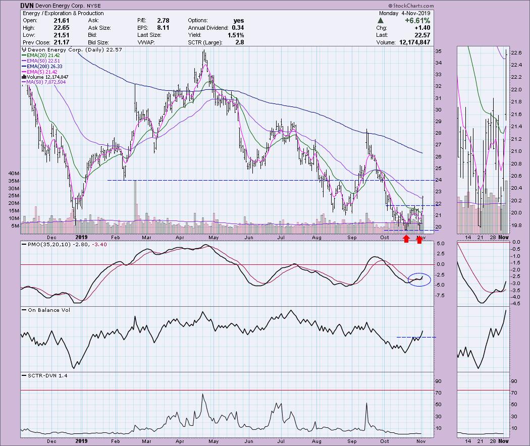530x446 pixels.
Task: Click the blue ellipse on the PMO panel
Action: [419, 279]
